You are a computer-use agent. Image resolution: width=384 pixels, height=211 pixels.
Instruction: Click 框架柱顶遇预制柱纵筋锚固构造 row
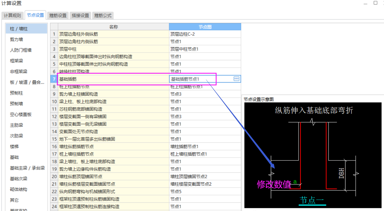click(114, 199)
